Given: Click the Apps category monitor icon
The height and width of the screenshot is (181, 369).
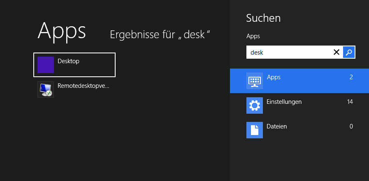Looking at the screenshot, I should [255, 81].
